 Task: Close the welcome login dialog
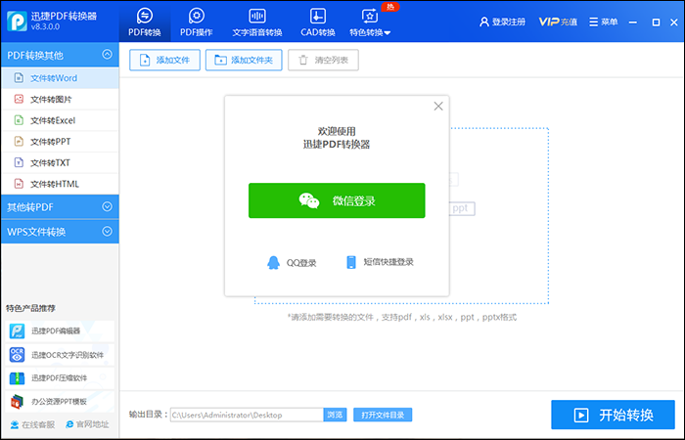pos(438,106)
